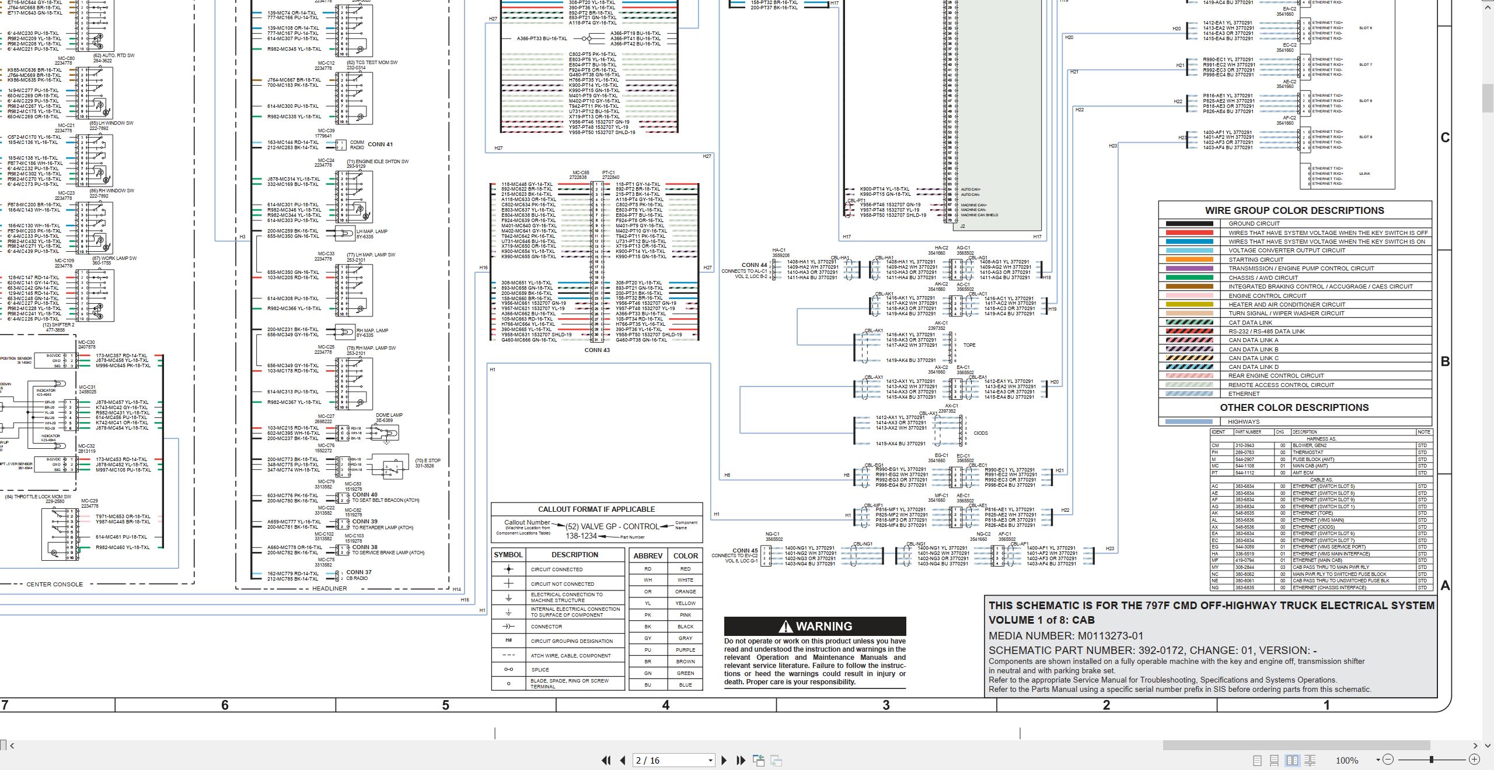Screen dimensions: 1494x770
Task: Switch to single page view
Action: coord(1257,760)
